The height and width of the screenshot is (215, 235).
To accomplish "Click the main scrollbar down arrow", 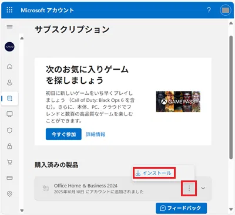I will 231,209.
